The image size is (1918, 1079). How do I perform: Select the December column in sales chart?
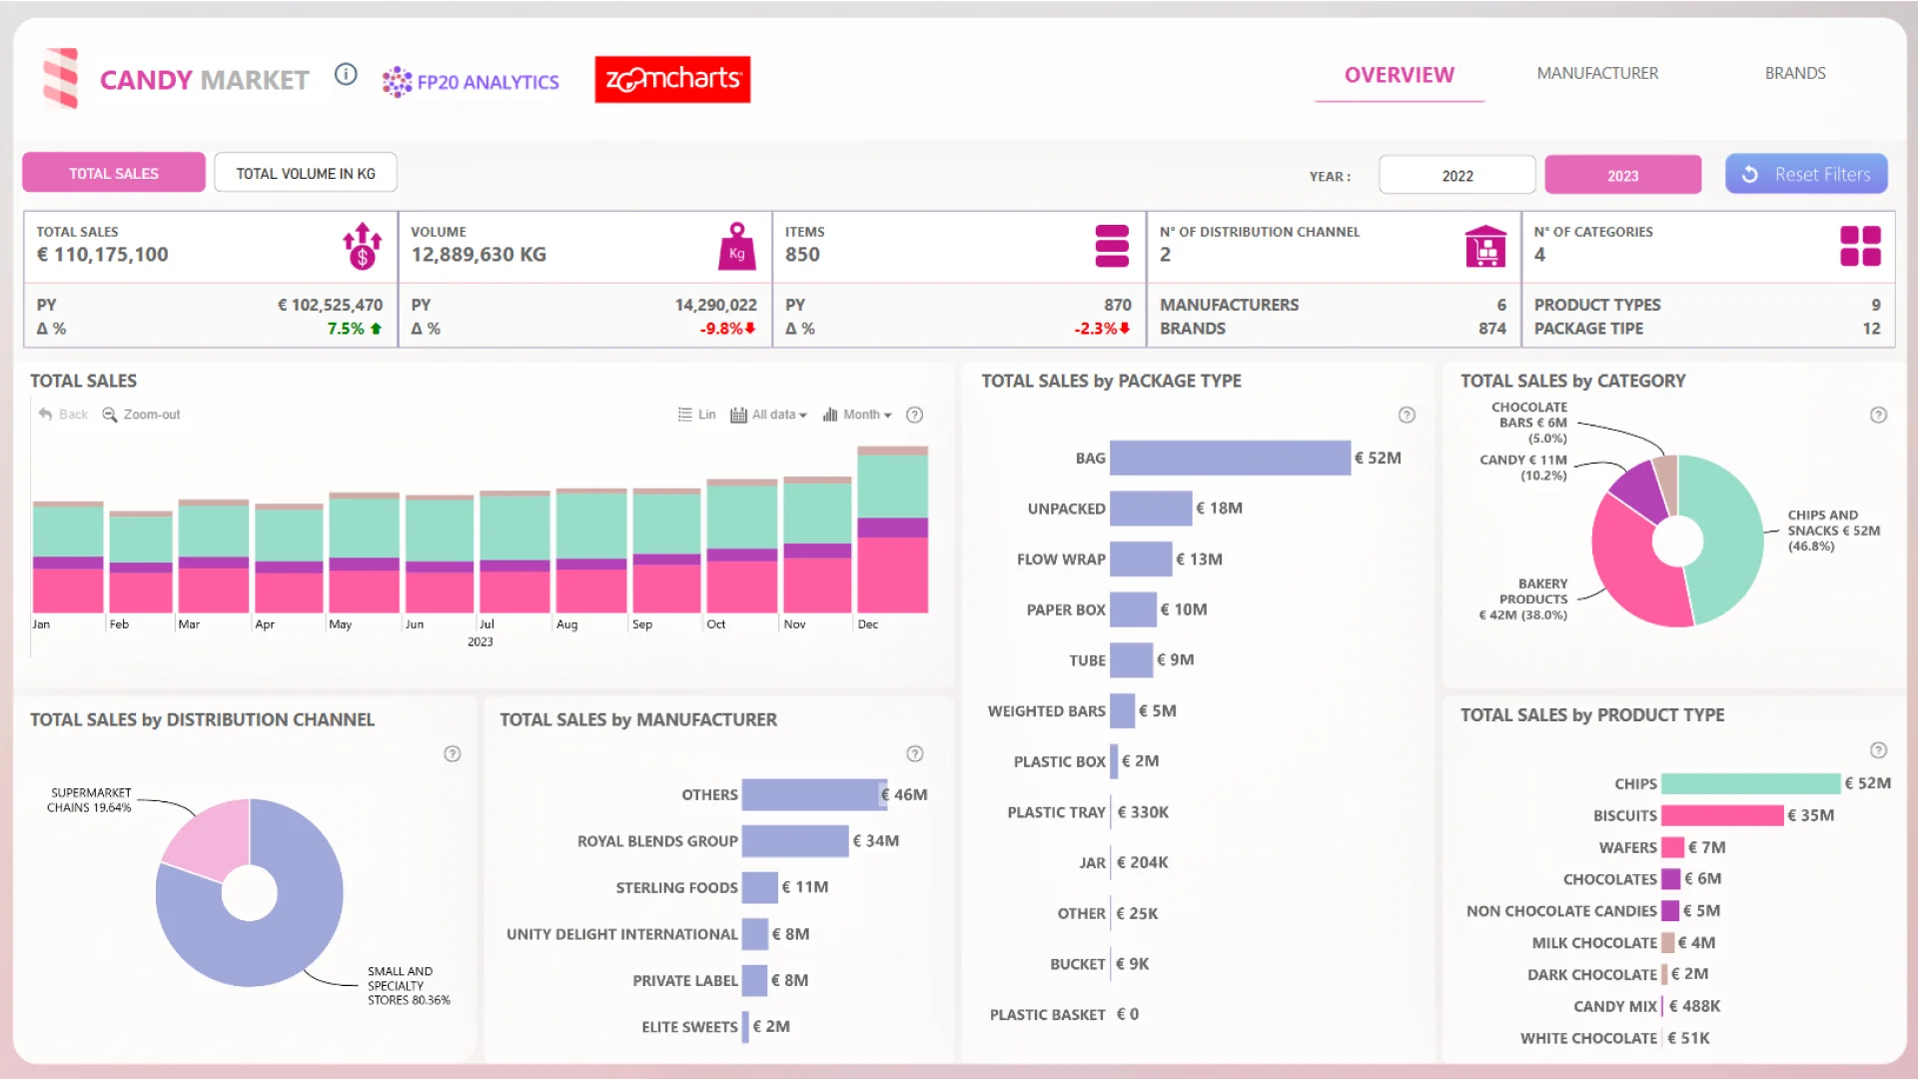tap(892, 530)
